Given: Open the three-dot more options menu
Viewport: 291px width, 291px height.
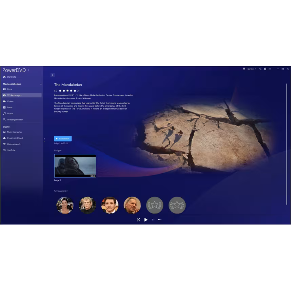Looking at the screenshot, I should [160, 220].
